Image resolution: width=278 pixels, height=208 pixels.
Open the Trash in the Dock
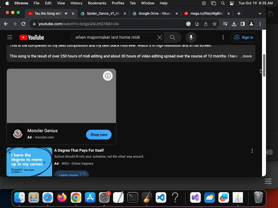pos(258,197)
